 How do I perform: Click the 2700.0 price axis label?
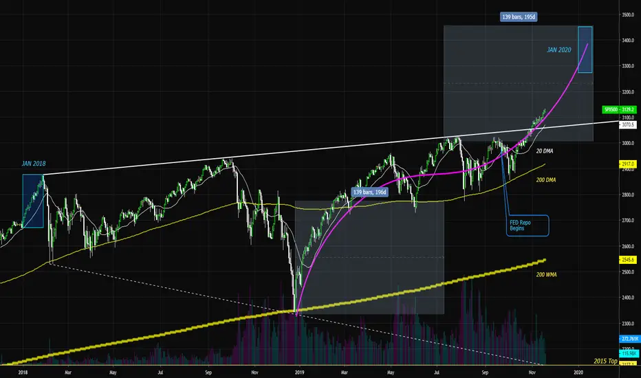pyautogui.click(x=628, y=220)
